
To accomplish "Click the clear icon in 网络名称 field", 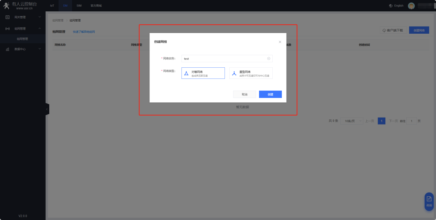I will click(269, 59).
